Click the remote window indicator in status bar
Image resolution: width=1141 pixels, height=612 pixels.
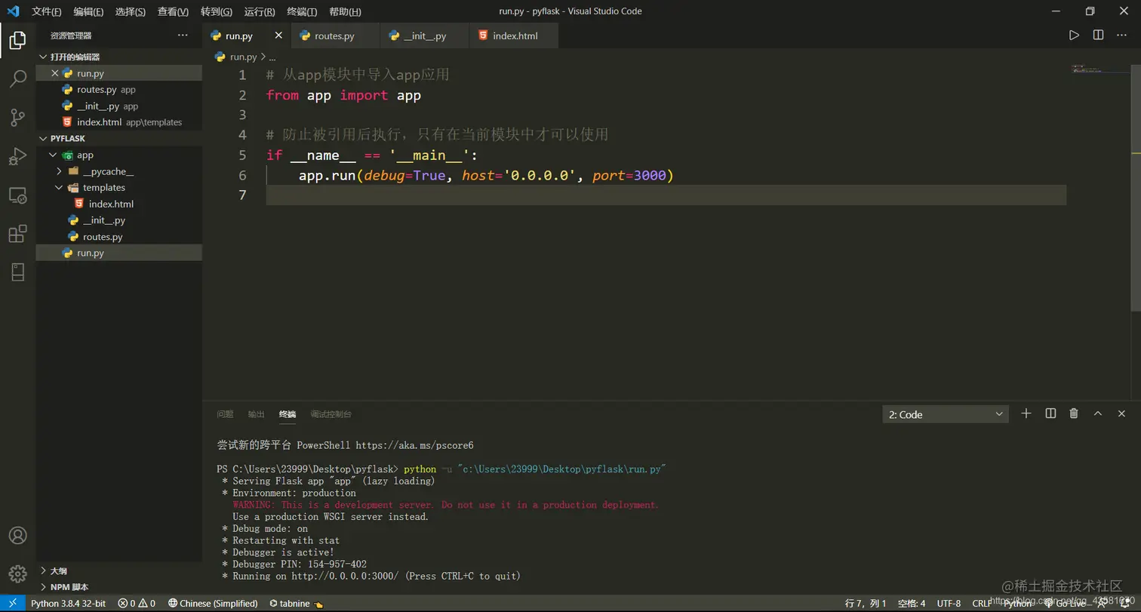pyautogui.click(x=12, y=604)
